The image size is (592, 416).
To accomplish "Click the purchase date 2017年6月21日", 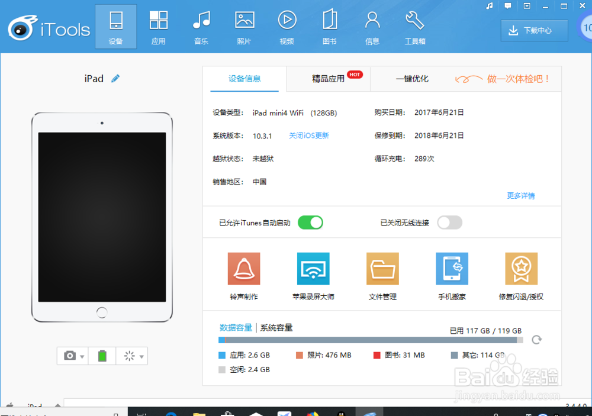I will pyautogui.click(x=439, y=112).
